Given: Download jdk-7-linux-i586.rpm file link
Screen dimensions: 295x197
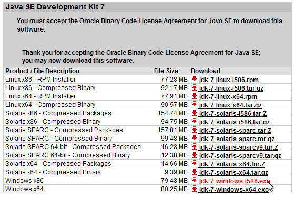Looking at the screenshot, I should click(x=229, y=80).
